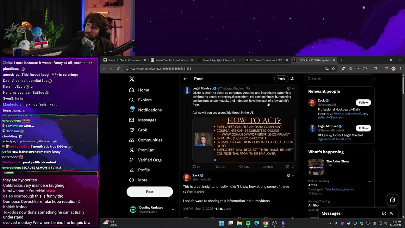Click the X search field
This screenshot has height=228, width=405.
click(340, 79)
